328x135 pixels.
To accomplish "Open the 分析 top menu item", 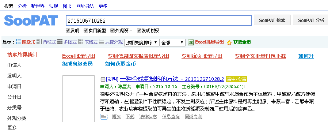I will [22, 6].
